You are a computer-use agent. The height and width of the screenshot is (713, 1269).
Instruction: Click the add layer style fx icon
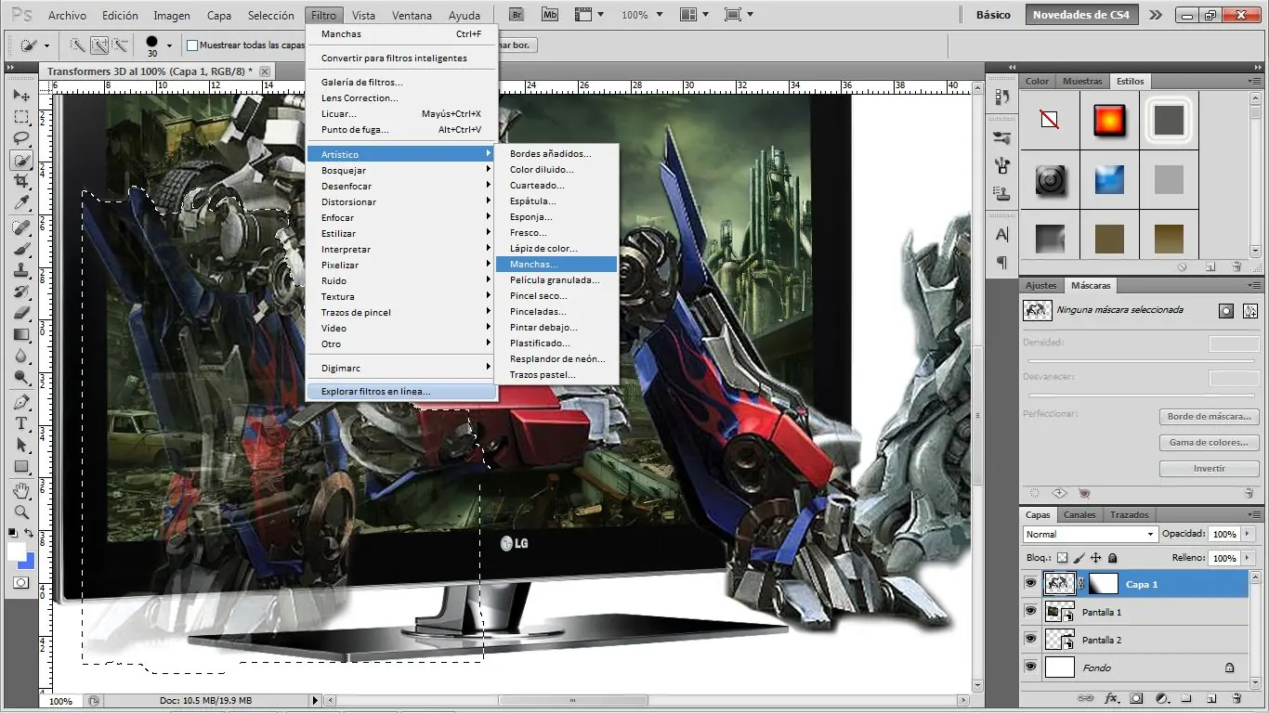tap(1111, 698)
